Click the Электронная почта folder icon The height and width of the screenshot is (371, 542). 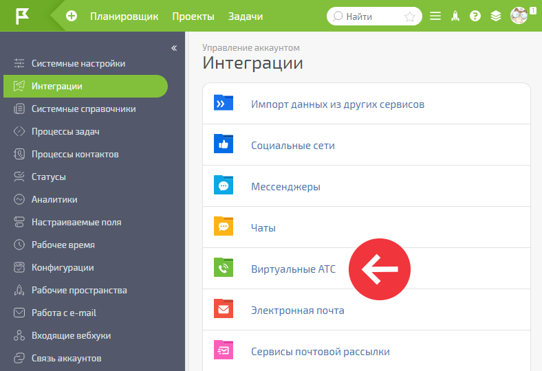[x=224, y=308]
